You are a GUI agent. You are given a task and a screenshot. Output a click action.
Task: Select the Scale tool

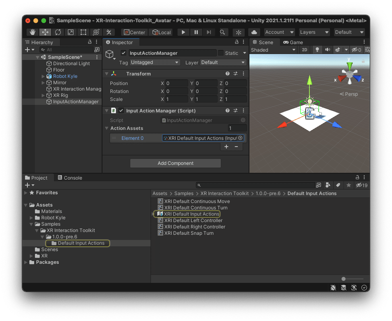tap(70, 32)
